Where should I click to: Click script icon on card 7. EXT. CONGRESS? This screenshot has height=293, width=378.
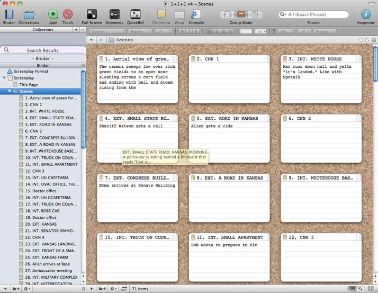[101, 178]
